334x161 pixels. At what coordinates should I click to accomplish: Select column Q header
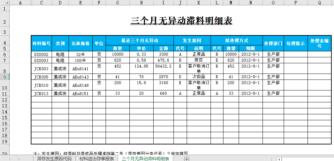tap(319, 3)
